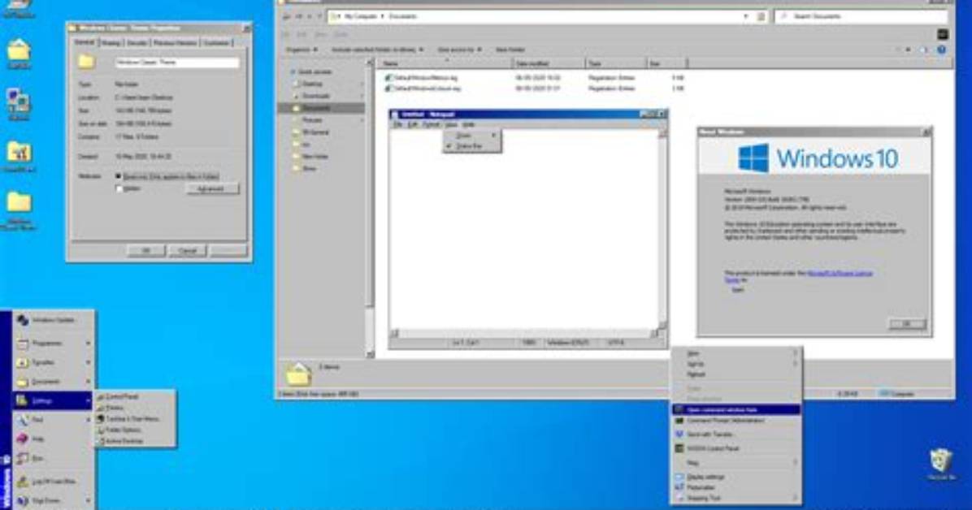This screenshot has width=972, height=510.
Task: Expand Zoom submenu in Notepad View menu
Action: (x=472, y=135)
